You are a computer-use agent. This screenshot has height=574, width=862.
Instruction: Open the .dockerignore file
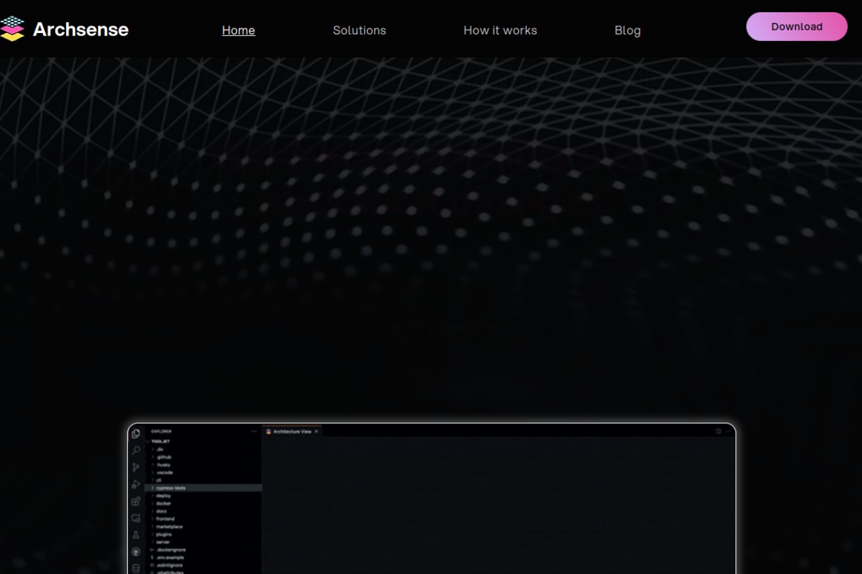tap(171, 550)
